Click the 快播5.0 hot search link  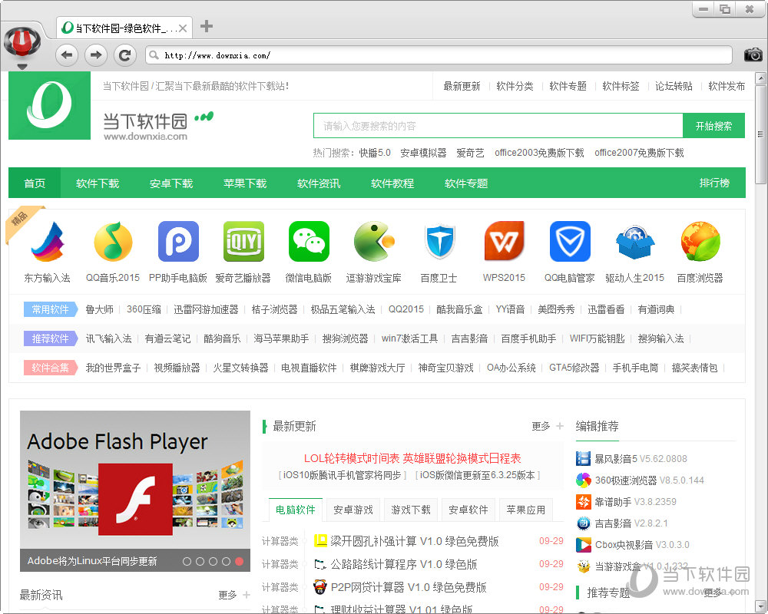(375, 153)
